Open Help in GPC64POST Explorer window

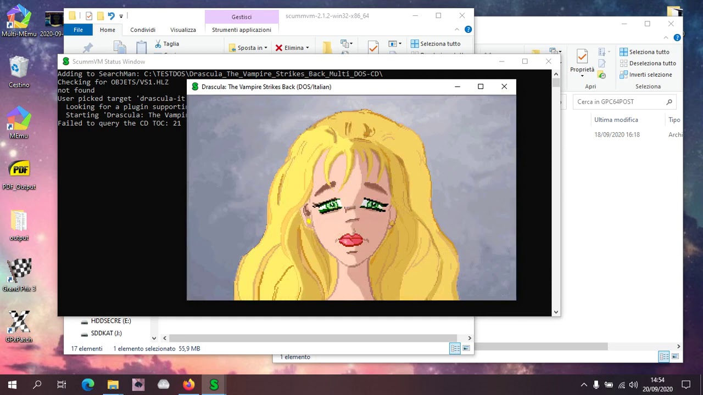[x=677, y=37]
